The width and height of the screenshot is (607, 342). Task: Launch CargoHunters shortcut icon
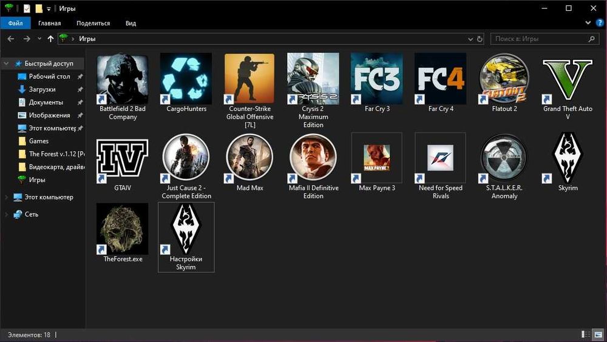click(x=186, y=79)
